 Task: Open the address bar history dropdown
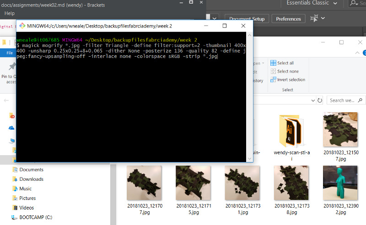coord(313,100)
